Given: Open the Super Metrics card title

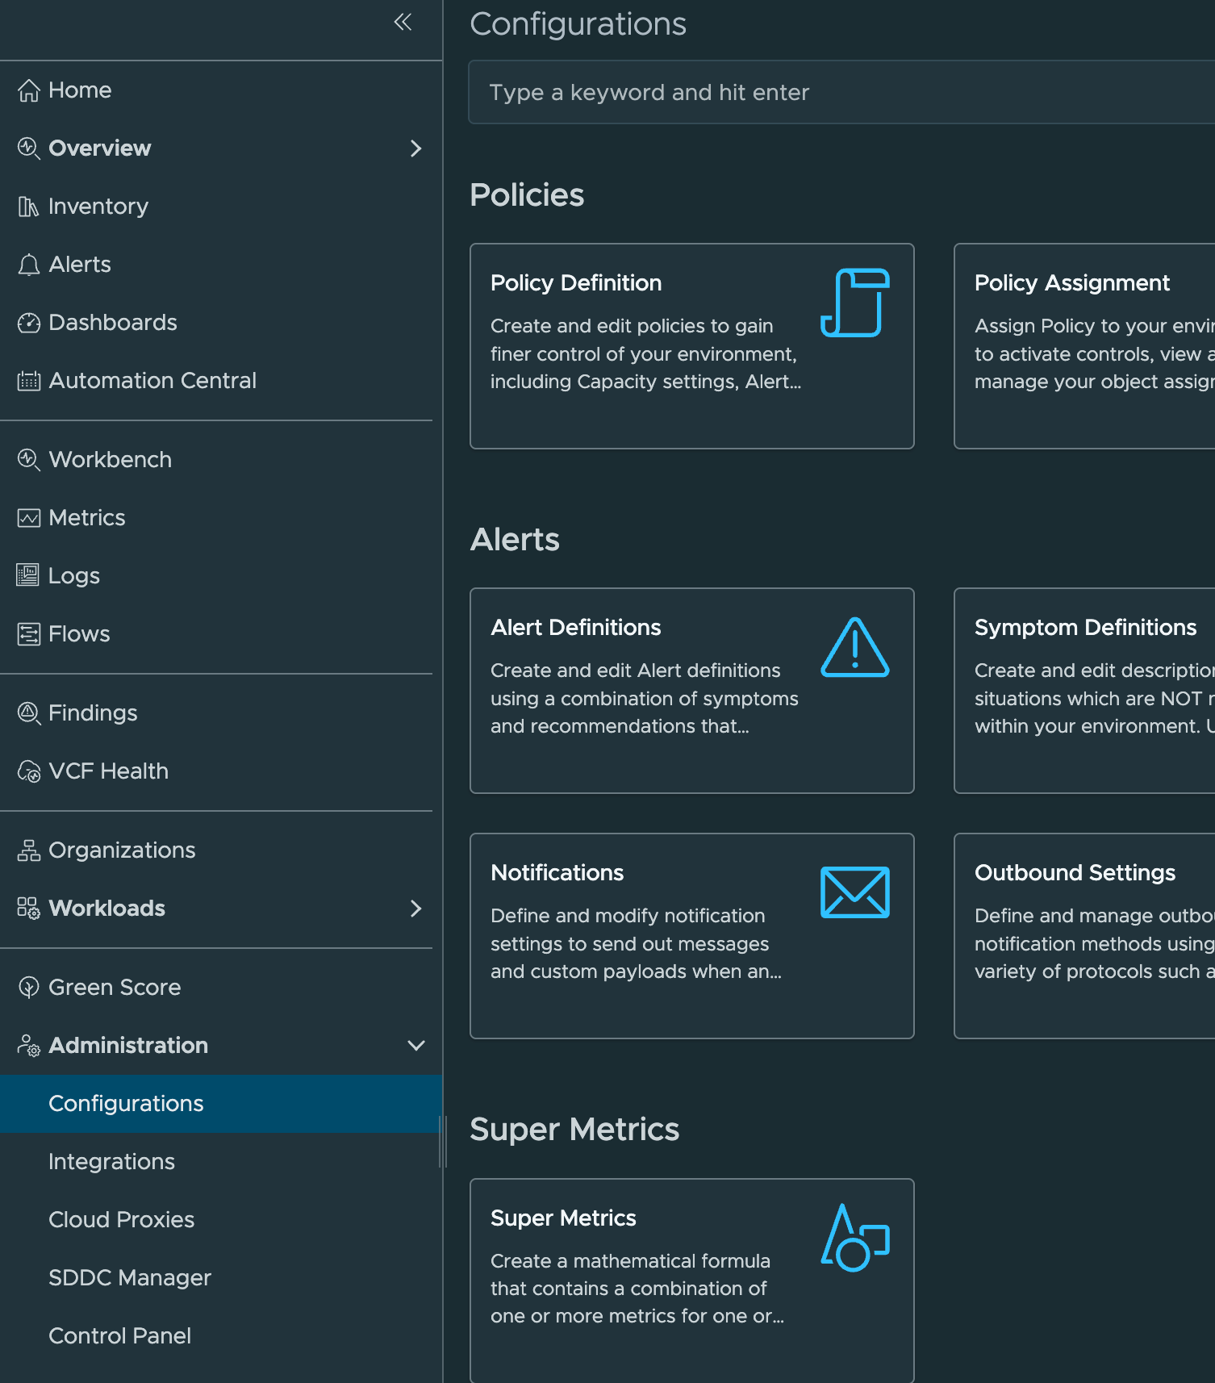Looking at the screenshot, I should pyautogui.click(x=563, y=1218).
